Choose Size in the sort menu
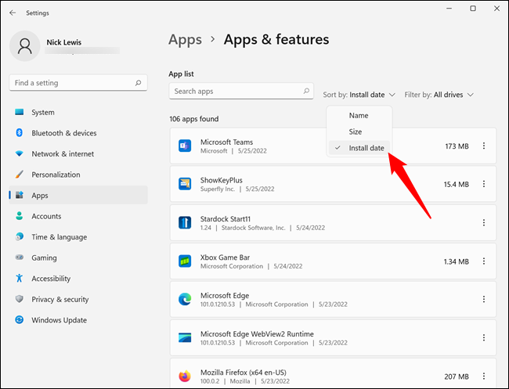 359,131
